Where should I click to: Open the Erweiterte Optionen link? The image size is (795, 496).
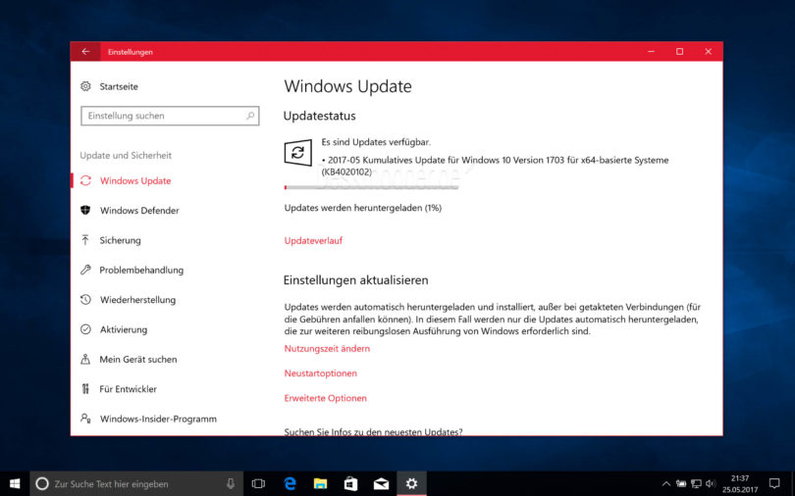point(325,398)
